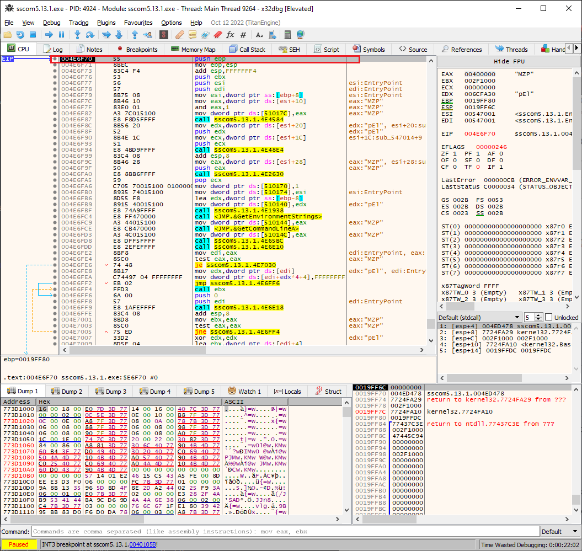Click the command input field

pos(285,532)
